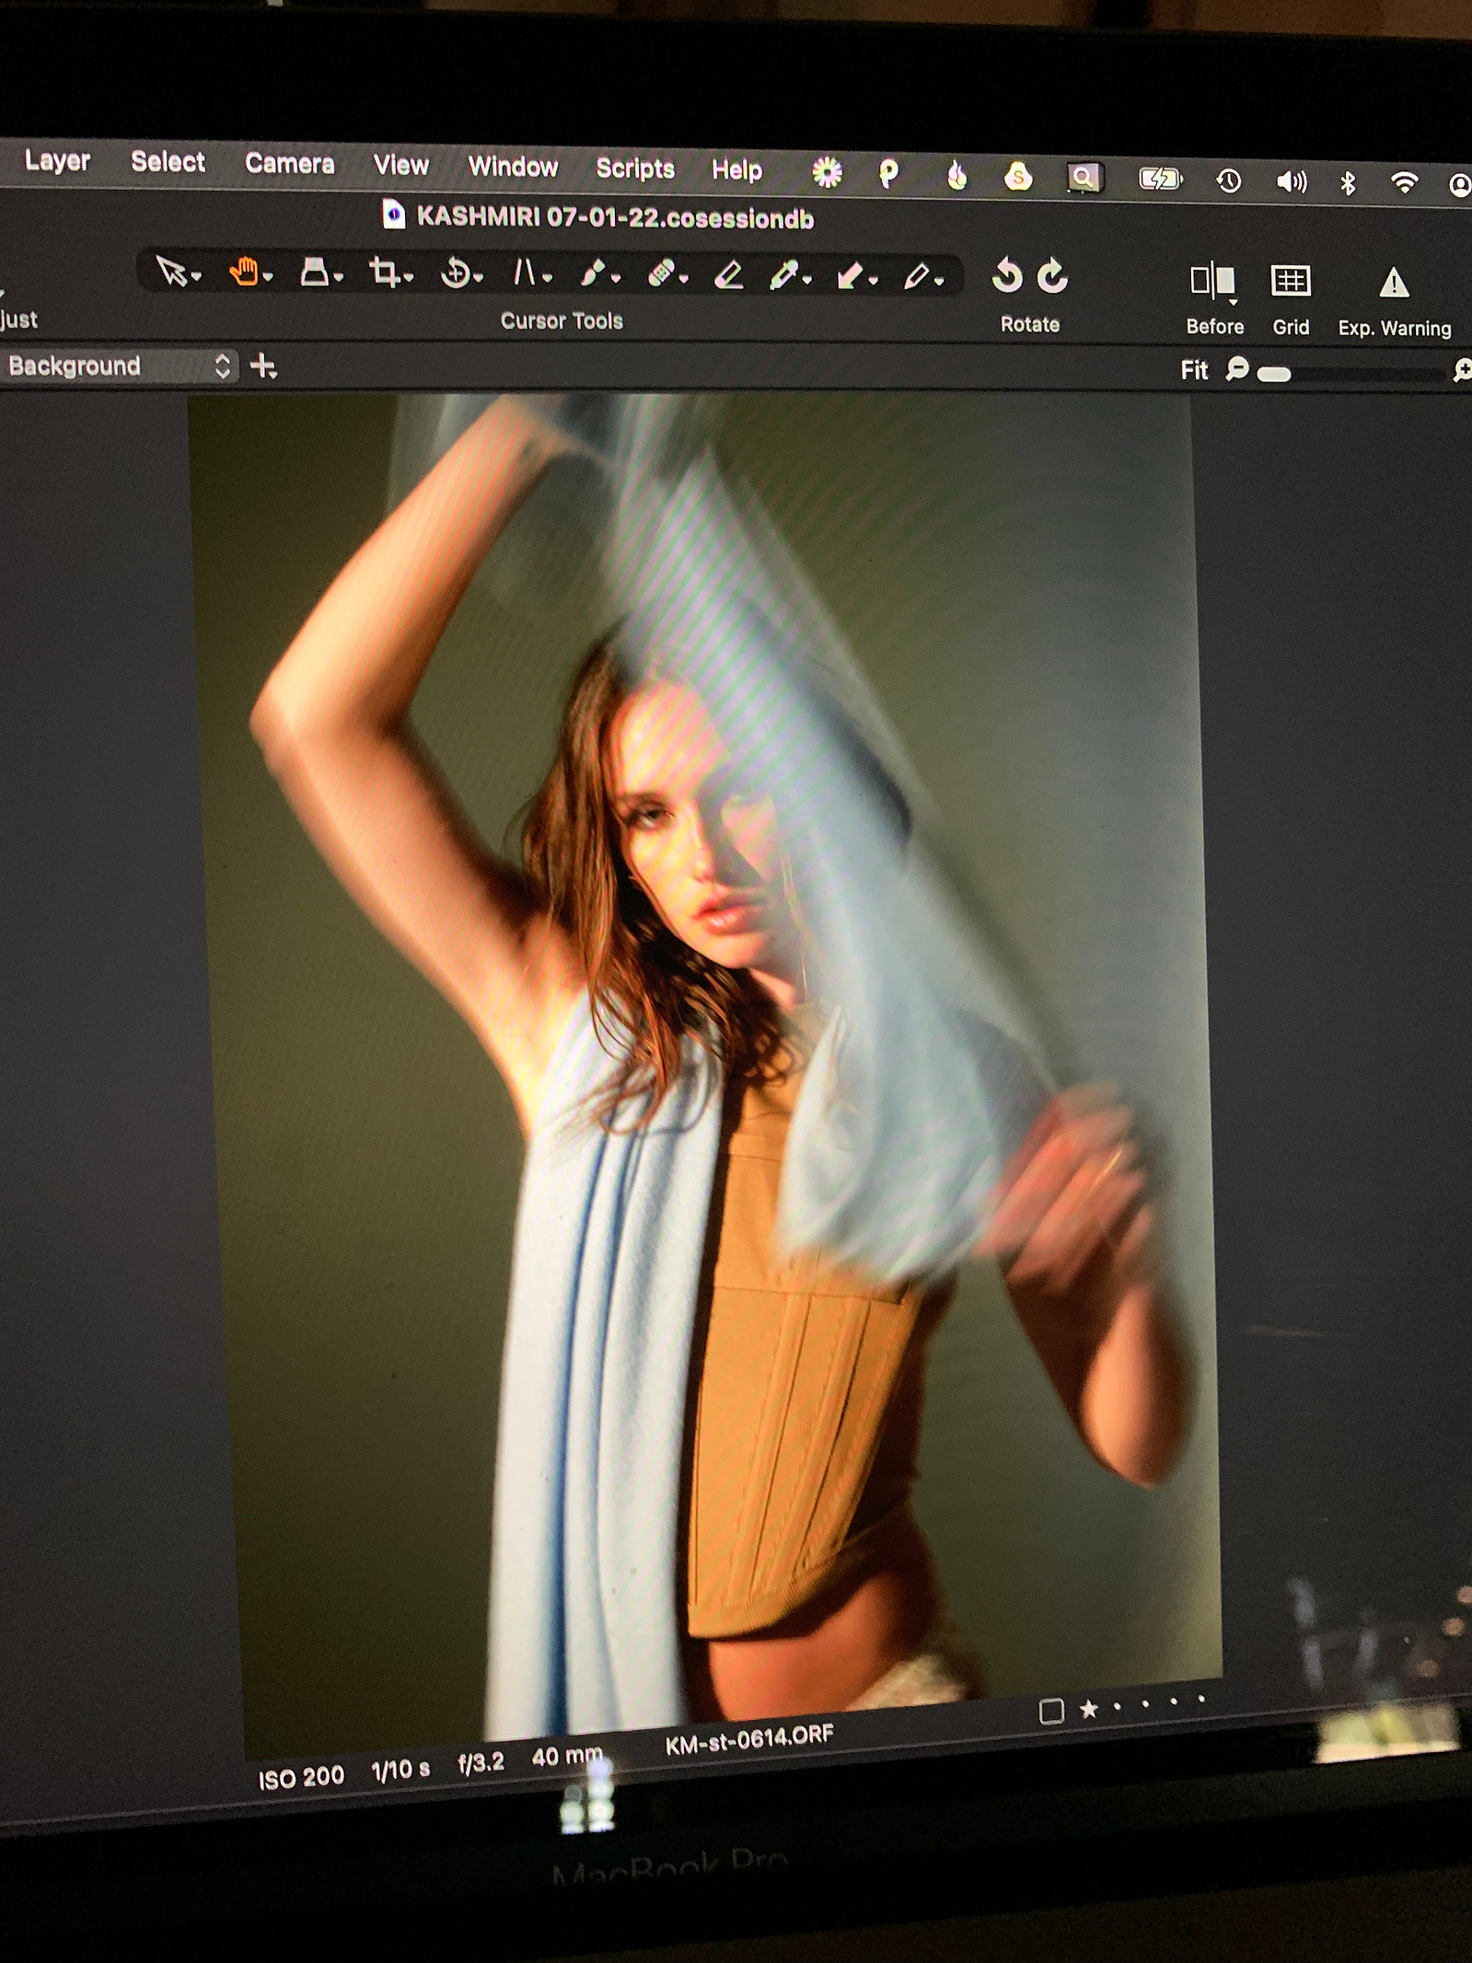Set four-star rating using fourth dot
1472x1963 pixels.
[x=1174, y=1702]
